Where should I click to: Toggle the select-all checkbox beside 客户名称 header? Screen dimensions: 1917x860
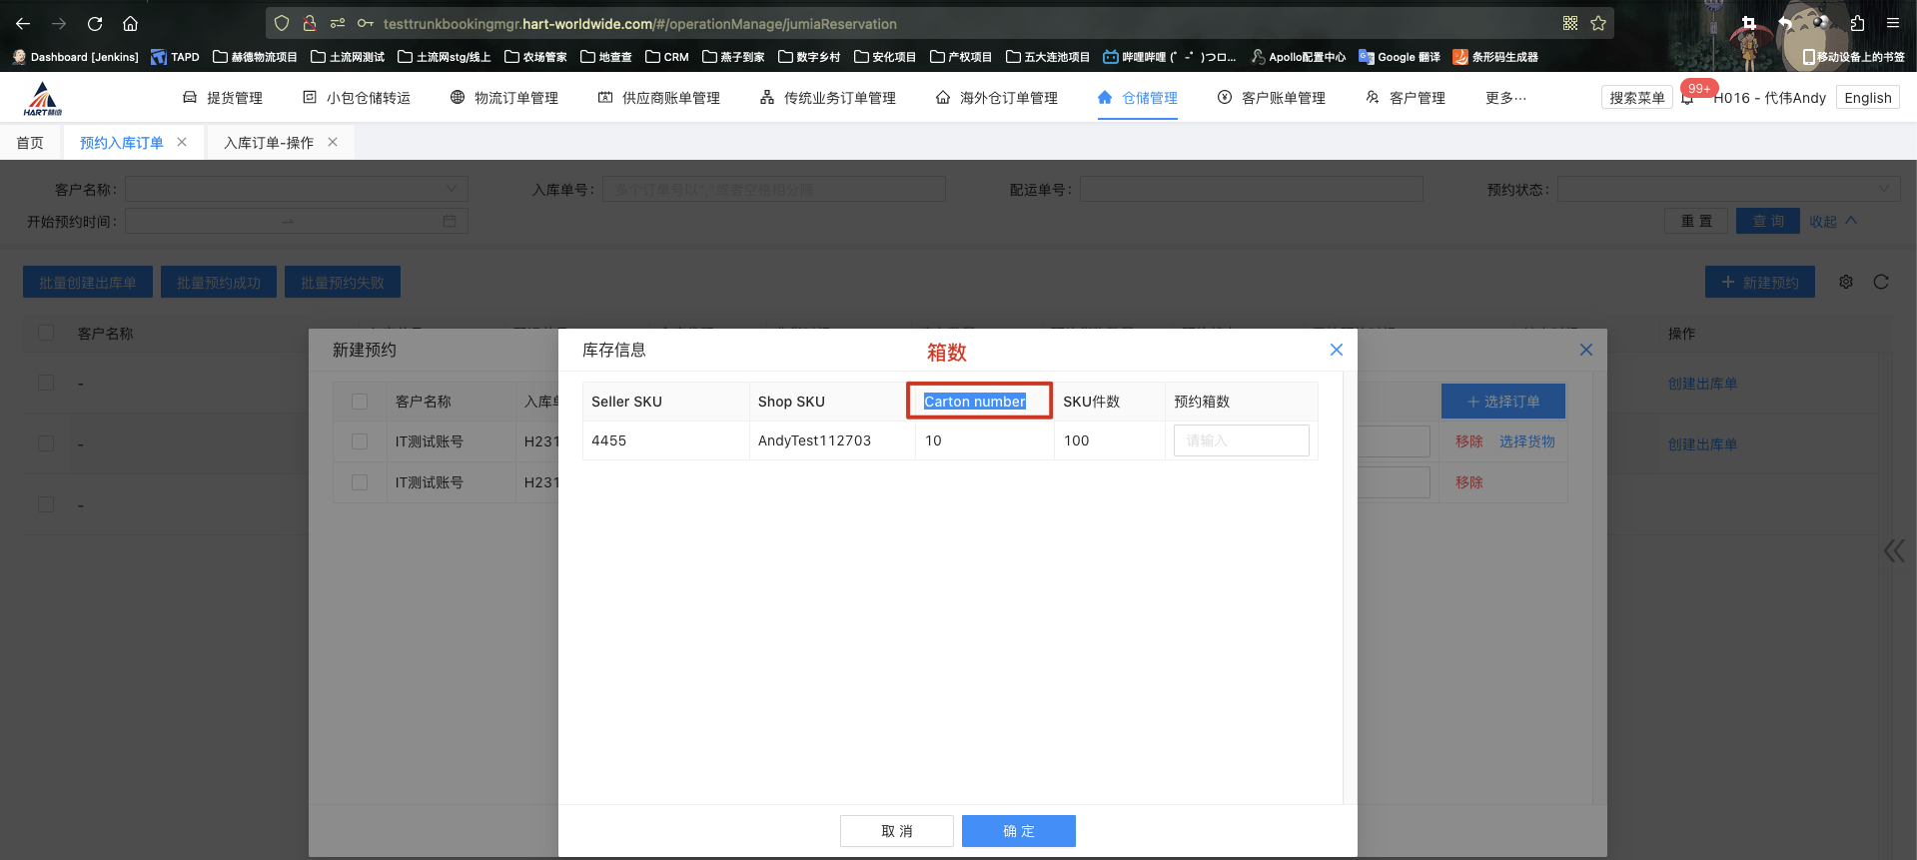pyautogui.click(x=360, y=402)
